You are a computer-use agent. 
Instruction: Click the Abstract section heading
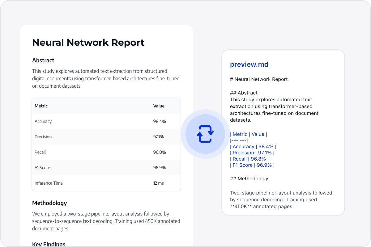click(43, 61)
